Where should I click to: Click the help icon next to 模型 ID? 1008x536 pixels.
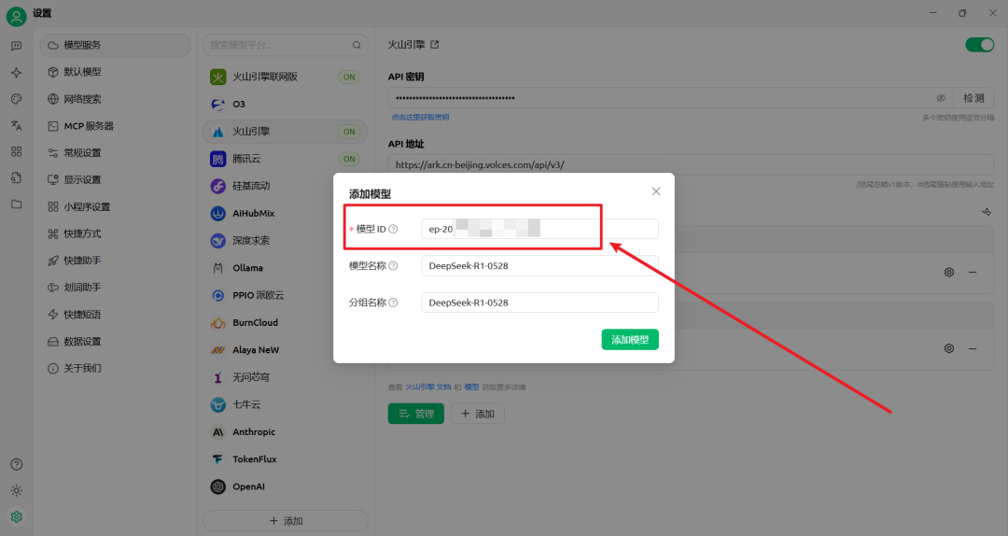click(x=393, y=229)
